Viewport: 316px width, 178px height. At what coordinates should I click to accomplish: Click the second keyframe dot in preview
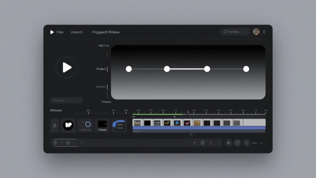pos(167,69)
